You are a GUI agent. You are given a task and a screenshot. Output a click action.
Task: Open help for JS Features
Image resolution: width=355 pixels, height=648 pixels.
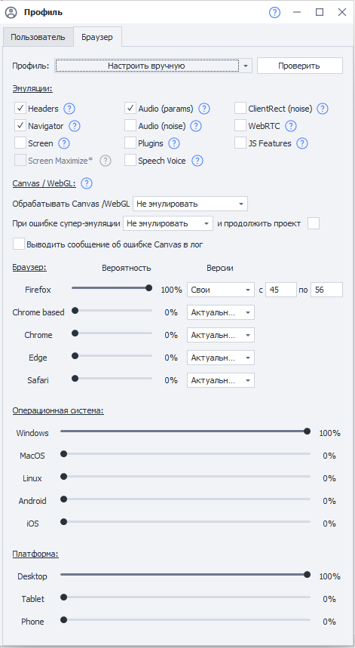coord(302,143)
